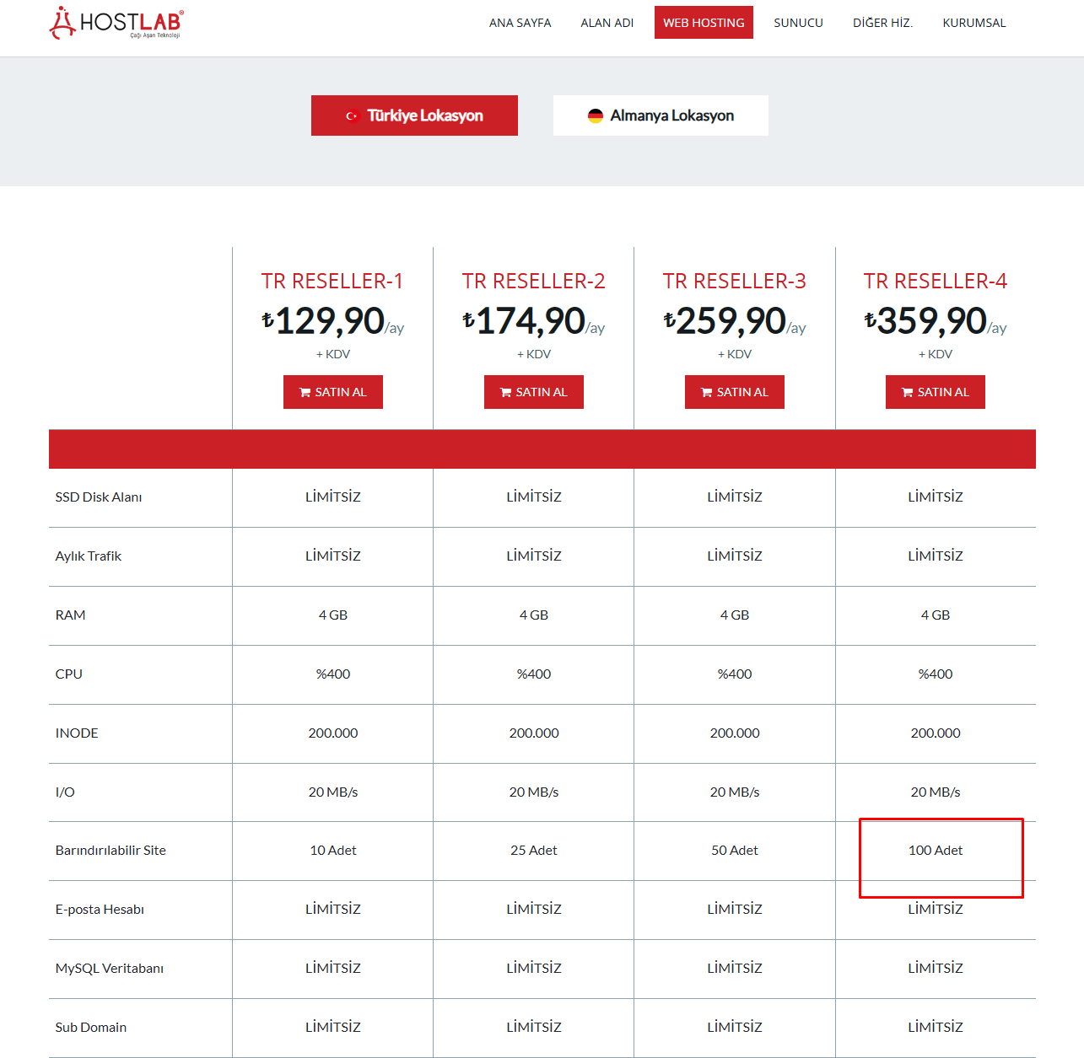Click SATIN AL under TR RESELLER-3
Viewport: 1084px width, 1058px height.
pos(735,392)
